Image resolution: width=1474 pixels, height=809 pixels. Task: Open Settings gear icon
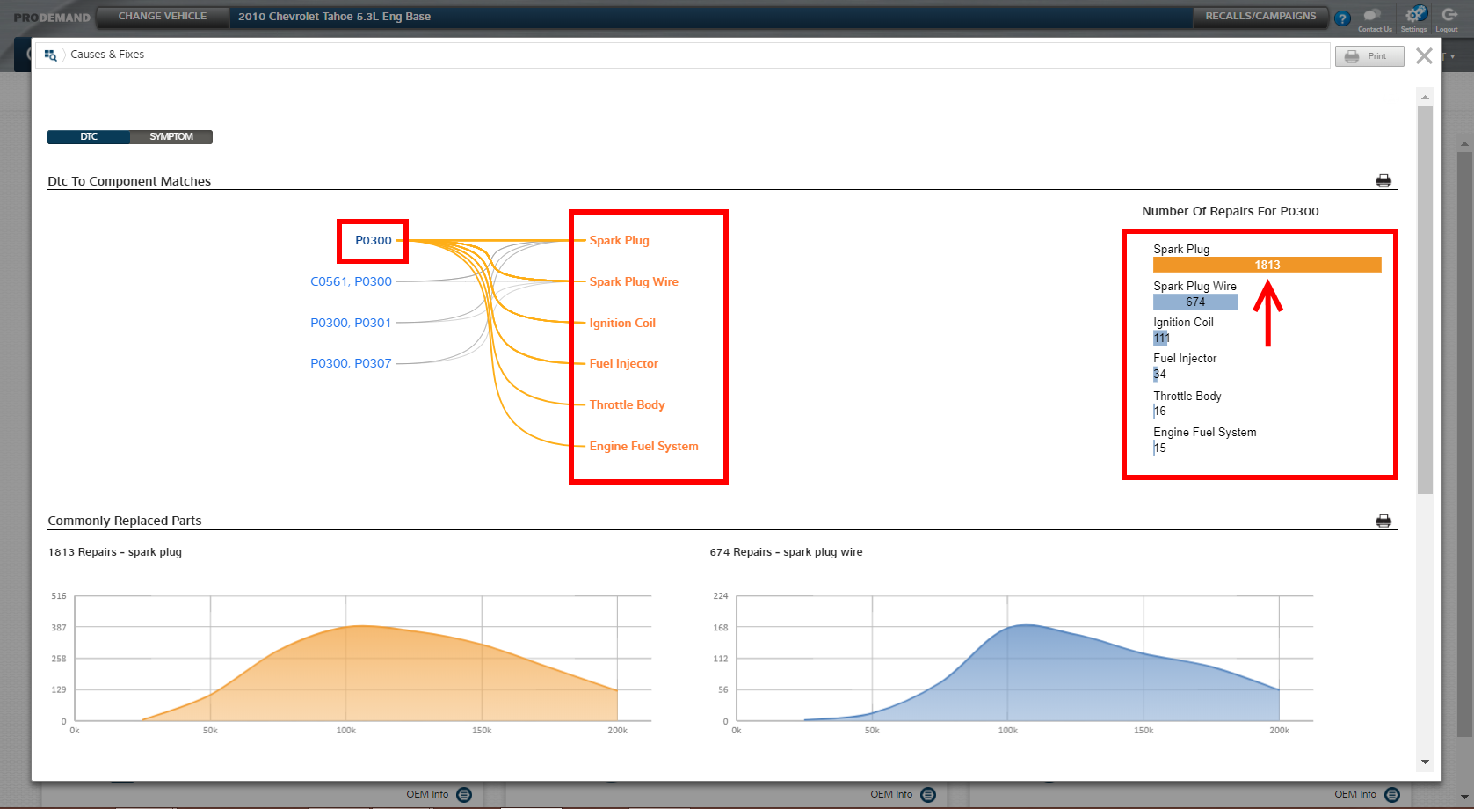coord(1413,16)
